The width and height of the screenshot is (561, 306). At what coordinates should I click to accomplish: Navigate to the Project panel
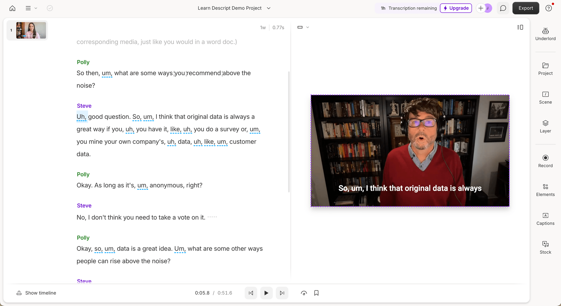point(546,69)
